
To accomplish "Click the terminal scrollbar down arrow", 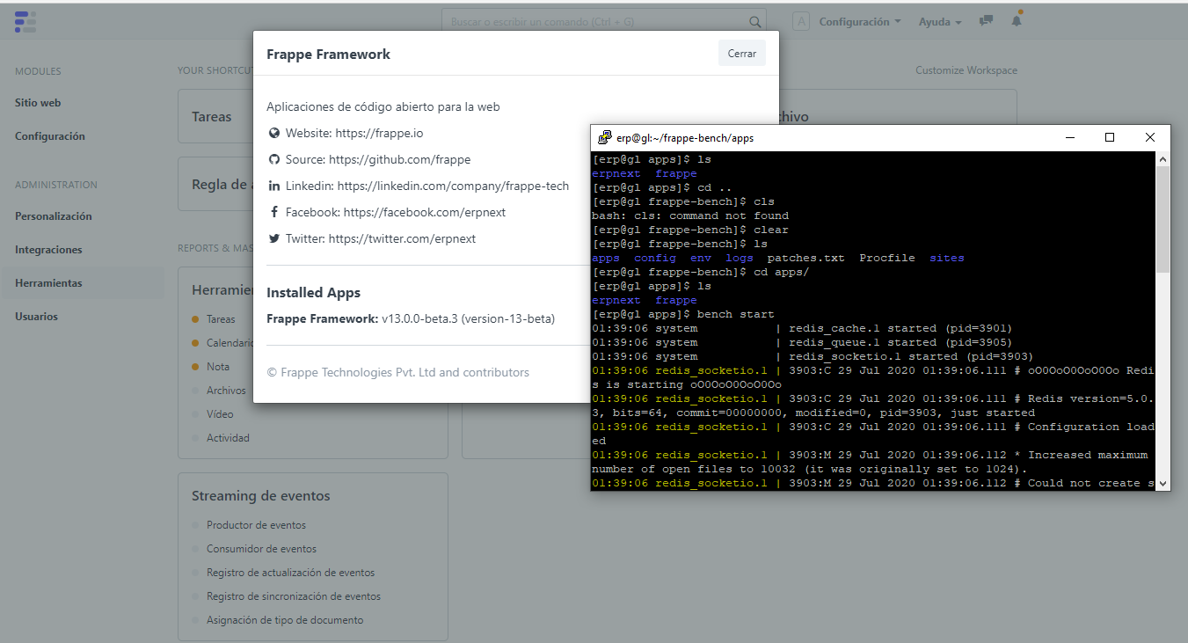I will tap(1162, 483).
